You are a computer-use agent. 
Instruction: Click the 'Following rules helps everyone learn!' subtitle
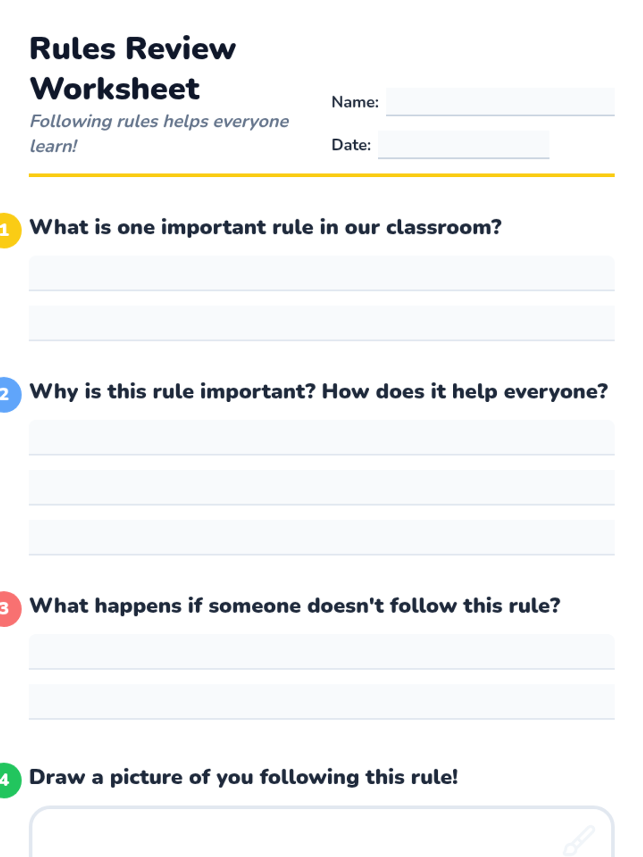[159, 133]
